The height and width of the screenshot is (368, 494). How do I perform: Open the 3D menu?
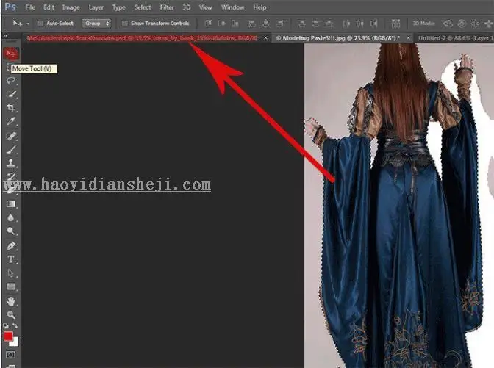pyautogui.click(x=187, y=7)
